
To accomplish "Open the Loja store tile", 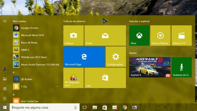I will [105, 78].
